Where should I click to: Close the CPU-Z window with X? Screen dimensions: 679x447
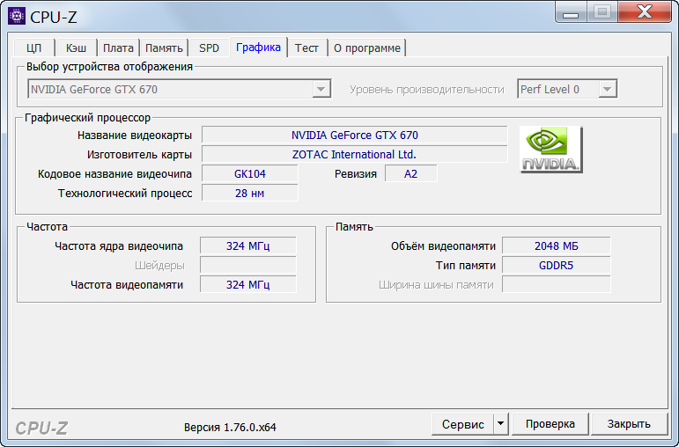(645, 12)
